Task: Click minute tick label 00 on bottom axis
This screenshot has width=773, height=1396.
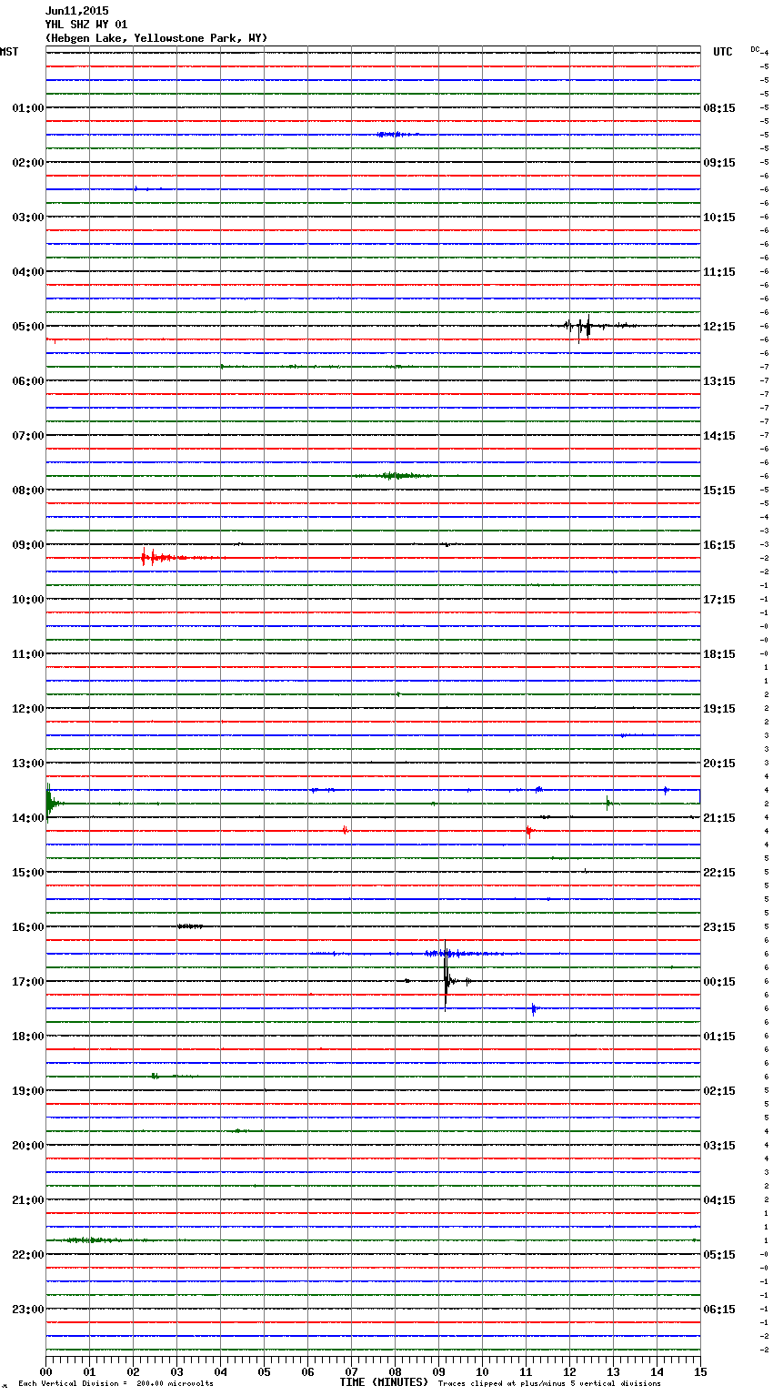Action: pos(45,1371)
